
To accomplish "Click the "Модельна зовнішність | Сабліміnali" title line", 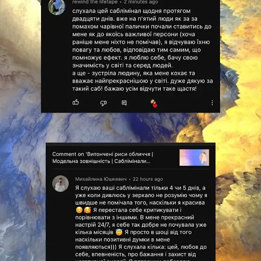I will coord(102,161).
